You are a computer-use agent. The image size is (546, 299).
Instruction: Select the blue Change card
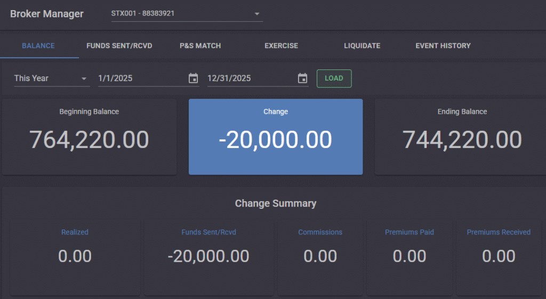click(276, 137)
